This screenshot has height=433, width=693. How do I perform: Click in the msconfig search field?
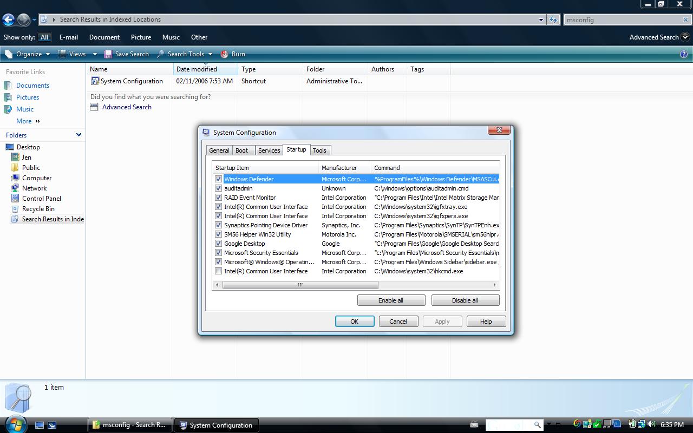pos(623,19)
